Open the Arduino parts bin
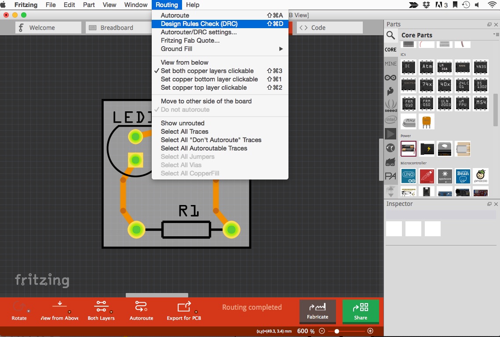Screen dimensions: 500x337 tap(391, 77)
